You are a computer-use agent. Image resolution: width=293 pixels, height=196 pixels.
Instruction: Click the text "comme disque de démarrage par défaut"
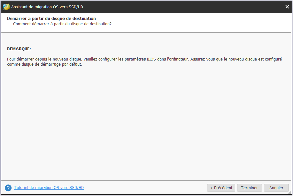pos(44,64)
